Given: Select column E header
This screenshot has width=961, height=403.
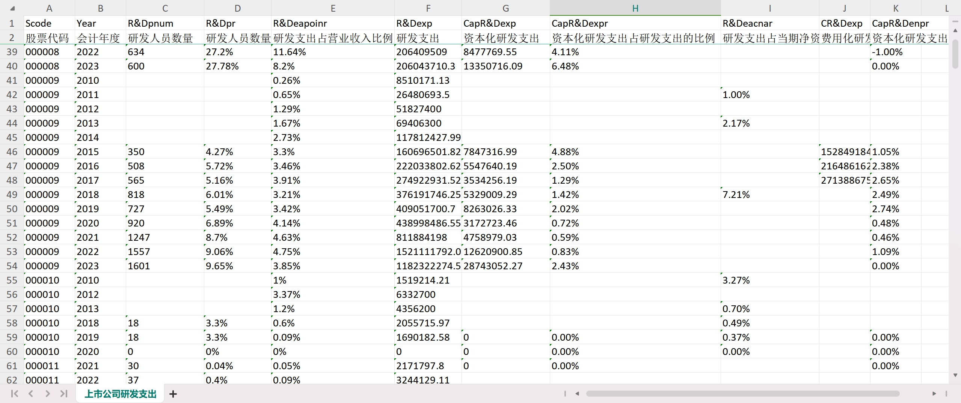Looking at the screenshot, I should pos(333,8).
